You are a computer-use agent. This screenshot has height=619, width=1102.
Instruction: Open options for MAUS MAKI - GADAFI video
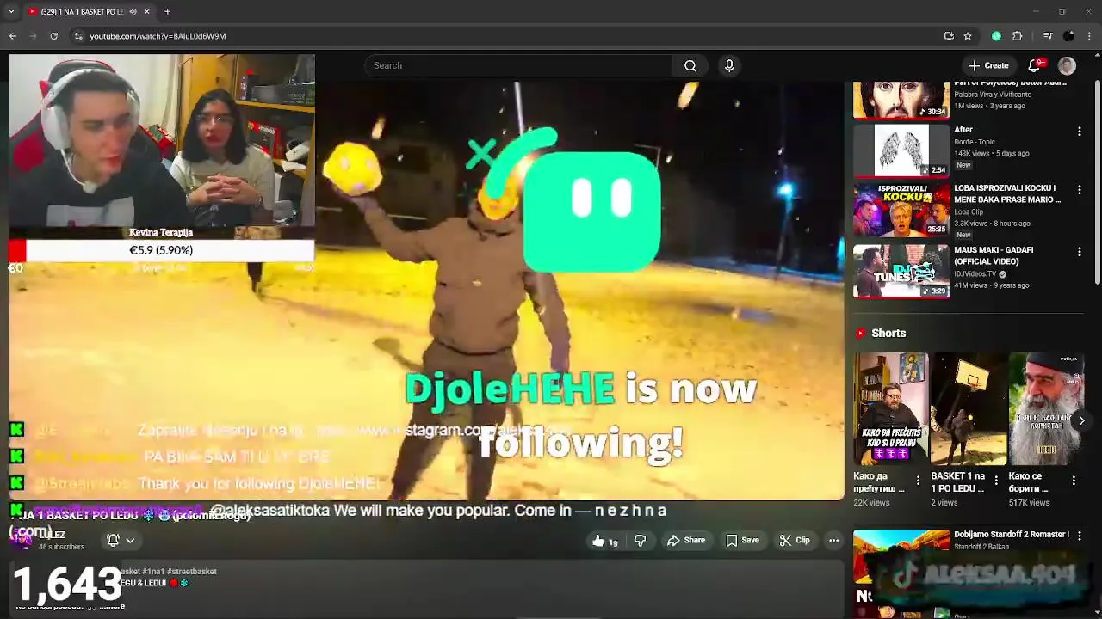(x=1079, y=252)
